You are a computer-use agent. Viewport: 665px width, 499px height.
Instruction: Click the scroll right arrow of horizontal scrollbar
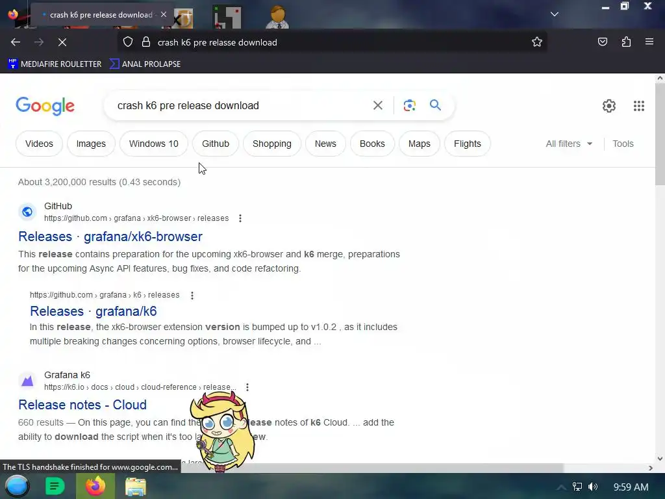click(651, 468)
